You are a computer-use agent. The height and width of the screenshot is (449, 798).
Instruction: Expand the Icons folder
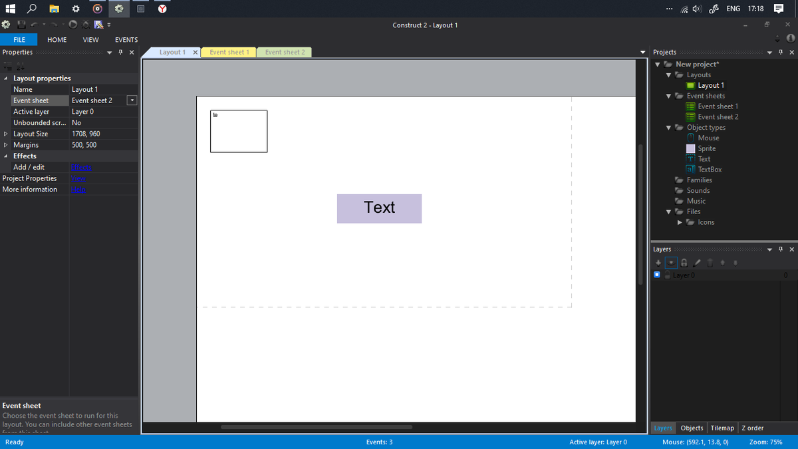pos(679,222)
